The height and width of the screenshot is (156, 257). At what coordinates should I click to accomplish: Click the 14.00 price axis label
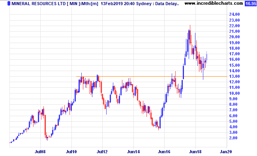click(x=234, y=71)
